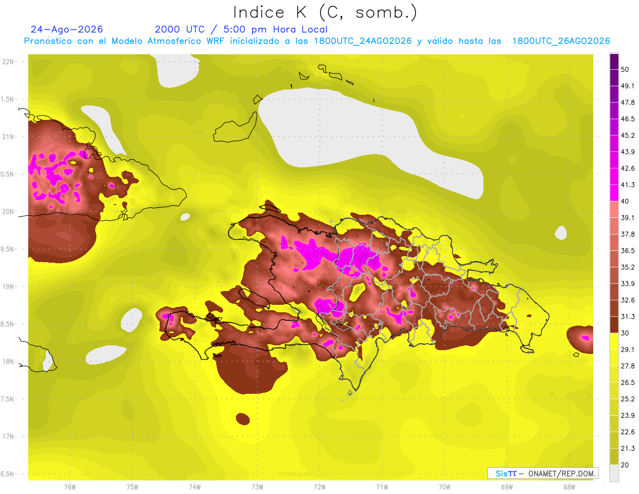Click the 69W longitude axis label

[x=507, y=487]
